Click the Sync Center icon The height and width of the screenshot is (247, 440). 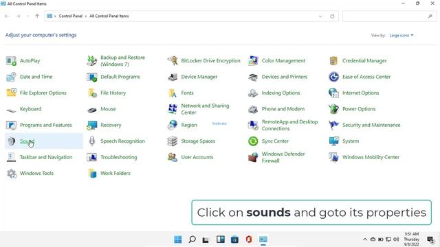coord(253,141)
